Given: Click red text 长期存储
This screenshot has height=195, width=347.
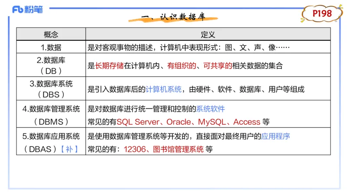Looking at the screenshot, I should tap(109, 65).
